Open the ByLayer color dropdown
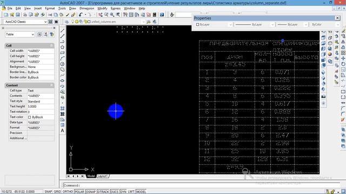Viewport: 346px width, 194px height. click(x=230, y=25)
